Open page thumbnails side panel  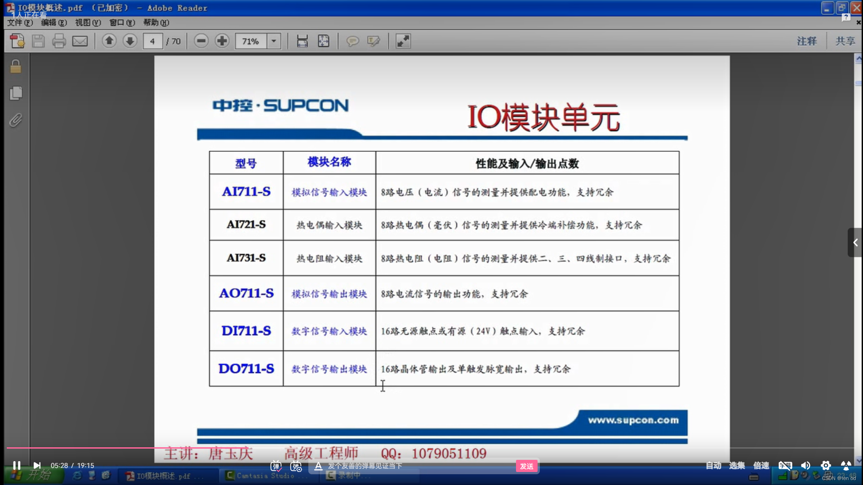[x=16, y=93]
